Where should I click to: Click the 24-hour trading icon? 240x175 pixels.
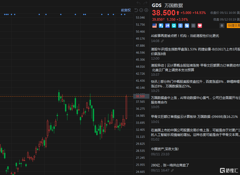pyautogui.click(x=167, y=26)
